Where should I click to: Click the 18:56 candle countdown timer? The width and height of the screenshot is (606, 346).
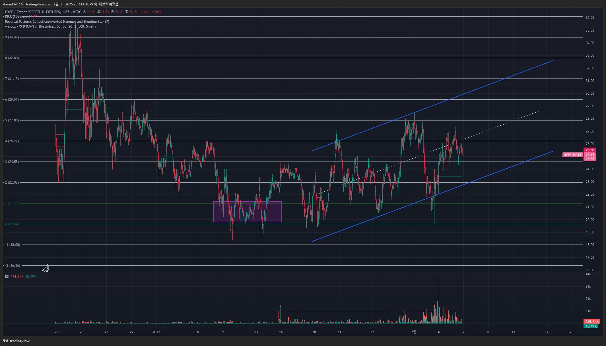click(590, 159)
